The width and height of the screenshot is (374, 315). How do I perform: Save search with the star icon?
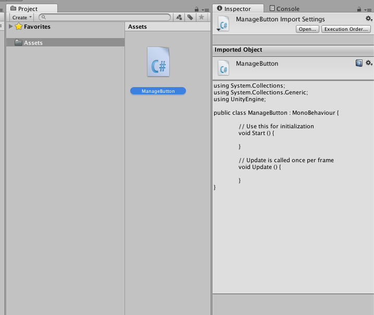pyautogui.click(x=202, y=17)
